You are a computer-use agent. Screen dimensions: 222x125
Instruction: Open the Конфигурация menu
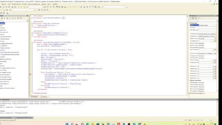pos(16,4)
